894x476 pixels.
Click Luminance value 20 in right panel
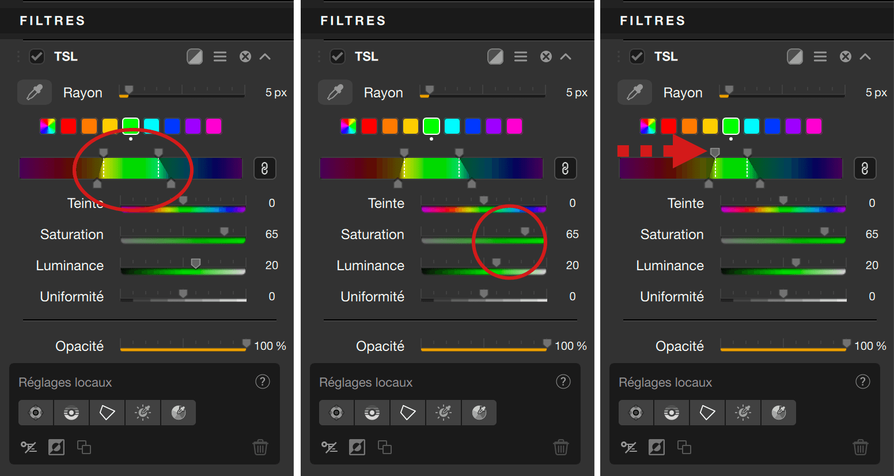point(872,265)
